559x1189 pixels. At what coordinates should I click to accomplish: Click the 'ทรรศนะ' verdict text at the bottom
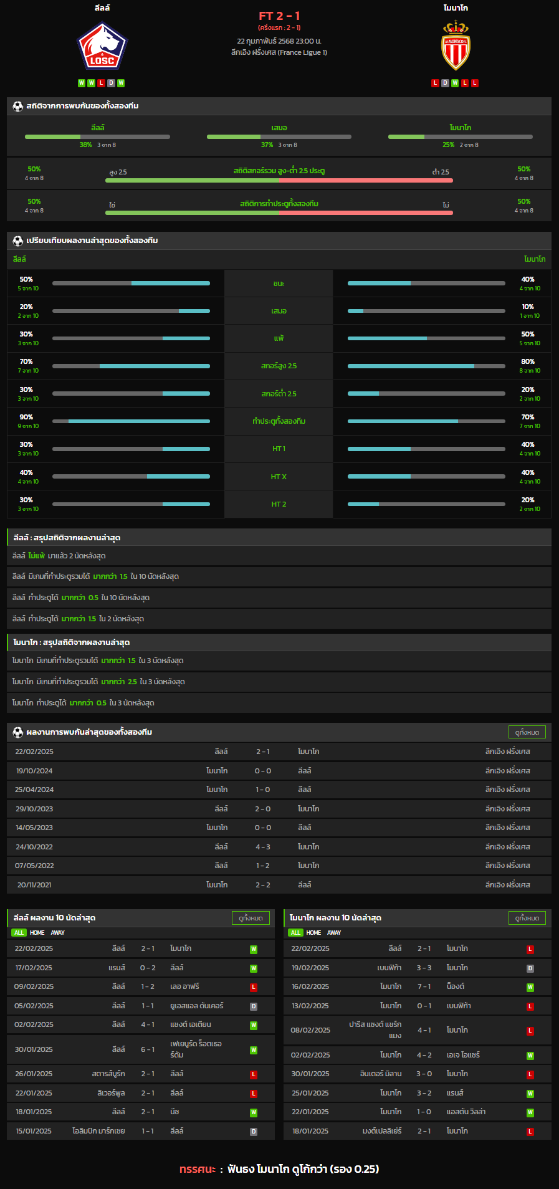(x=197, y=1169)
